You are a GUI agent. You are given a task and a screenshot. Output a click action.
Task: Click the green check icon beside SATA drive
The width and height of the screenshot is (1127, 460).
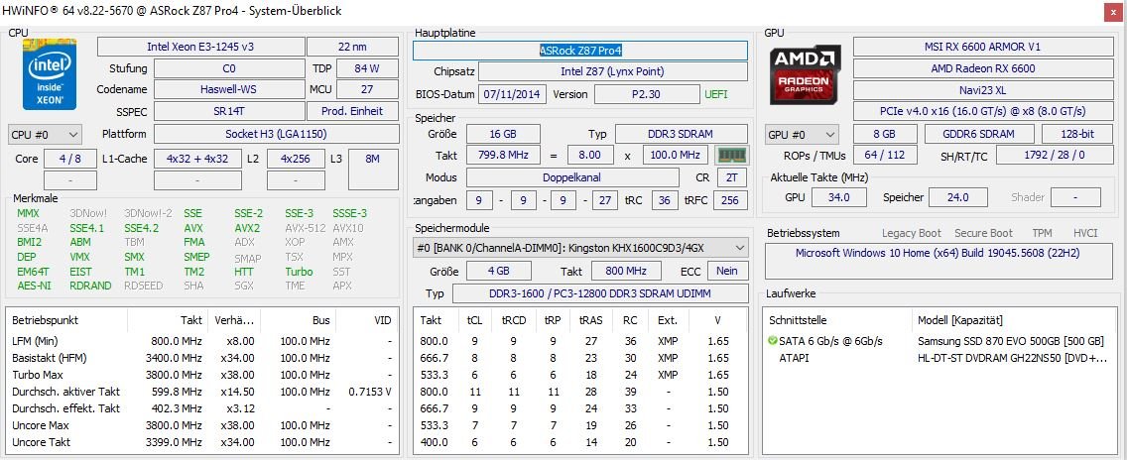pyautogui.click(x=773, y=341)
